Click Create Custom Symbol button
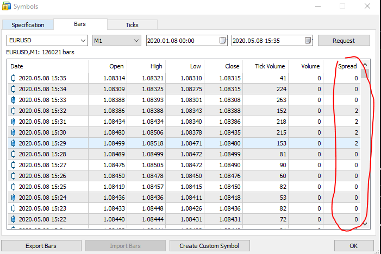 coord(209,246)
